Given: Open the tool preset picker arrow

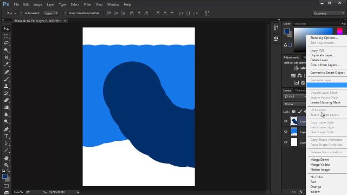Looking at the screenshot, I should click(15, 13).
